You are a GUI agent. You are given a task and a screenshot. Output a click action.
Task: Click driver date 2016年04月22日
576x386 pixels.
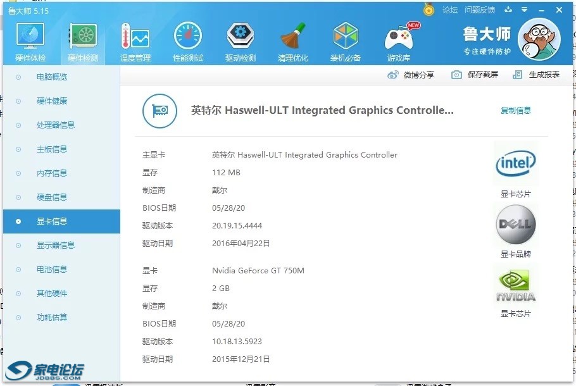tap(241, 244)
